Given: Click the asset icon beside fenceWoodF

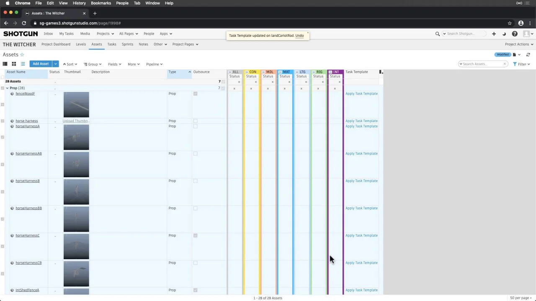Looking at the screenshot, I should tap(12, 94).
